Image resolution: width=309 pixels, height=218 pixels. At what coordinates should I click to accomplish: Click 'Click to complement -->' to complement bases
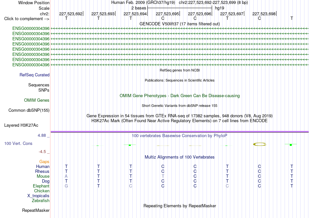tap(27, 19)
